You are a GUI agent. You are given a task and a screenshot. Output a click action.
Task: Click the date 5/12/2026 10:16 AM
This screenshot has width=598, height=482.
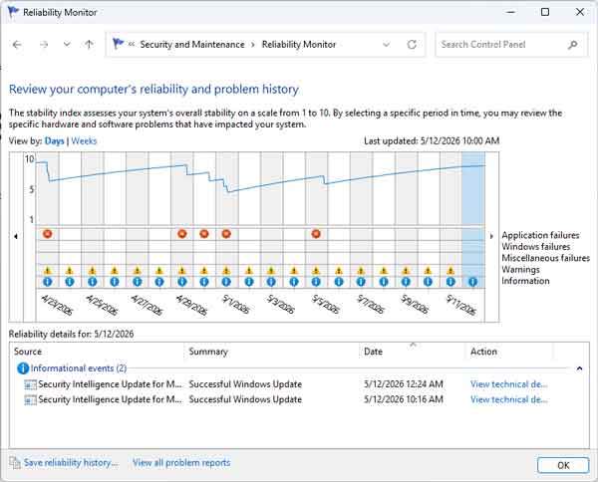pos(404,399)
